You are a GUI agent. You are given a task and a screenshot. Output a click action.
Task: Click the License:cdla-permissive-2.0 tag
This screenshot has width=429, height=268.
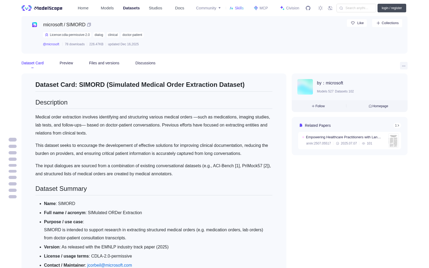[67, 35]
